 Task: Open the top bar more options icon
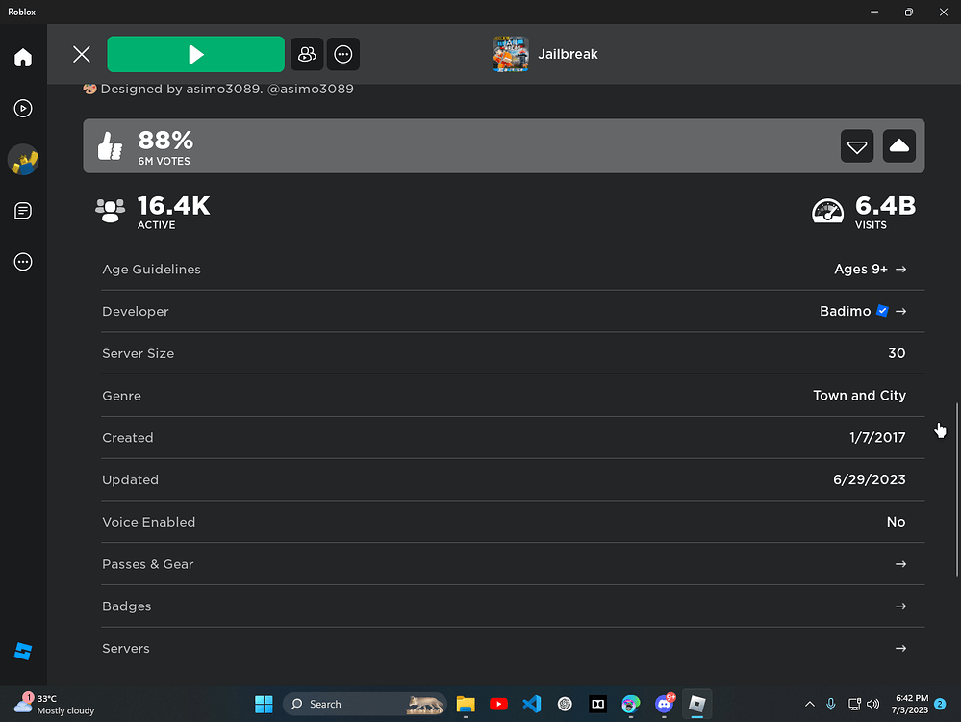[343, 54]
